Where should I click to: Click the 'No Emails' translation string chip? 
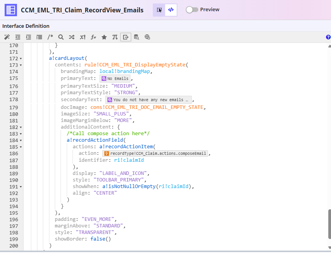point(115,78)
